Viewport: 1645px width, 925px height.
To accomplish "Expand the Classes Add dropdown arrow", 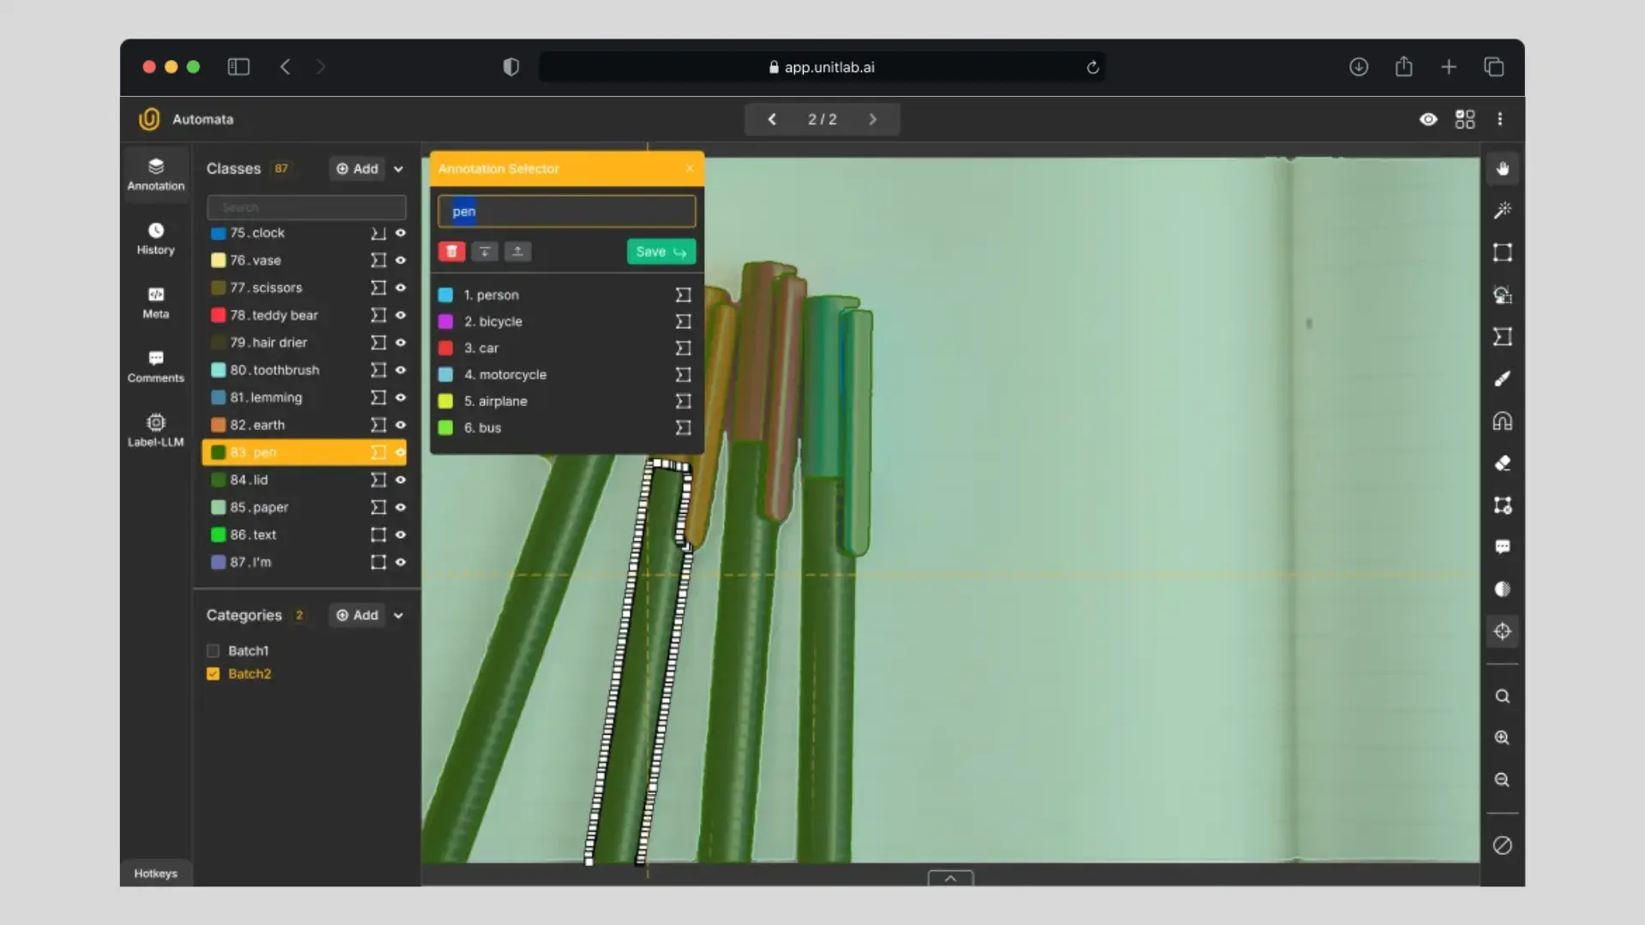I will (398, 169).
